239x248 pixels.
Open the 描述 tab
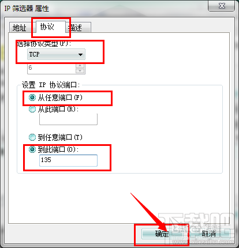click(x=78, y=28)
